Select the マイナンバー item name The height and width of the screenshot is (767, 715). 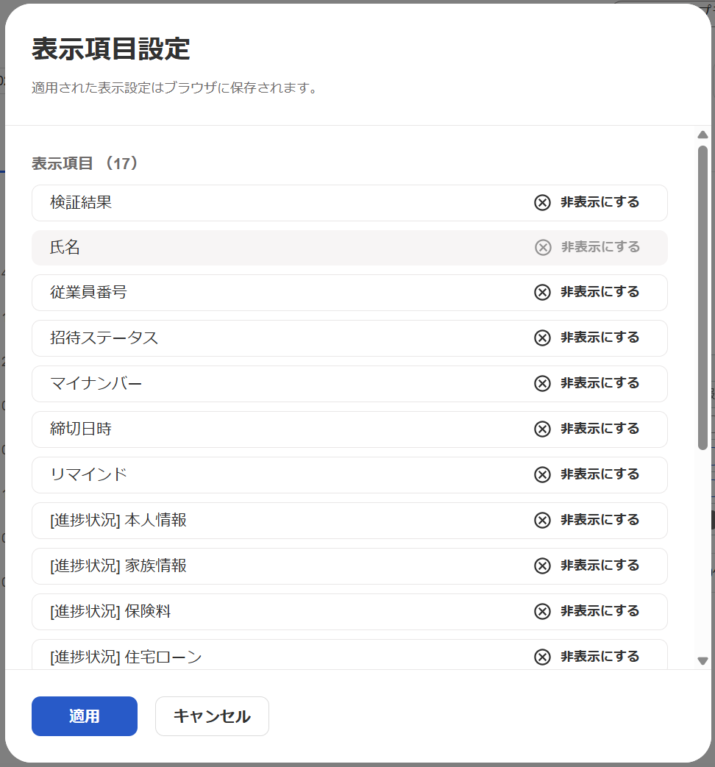[x=96, y=384]
